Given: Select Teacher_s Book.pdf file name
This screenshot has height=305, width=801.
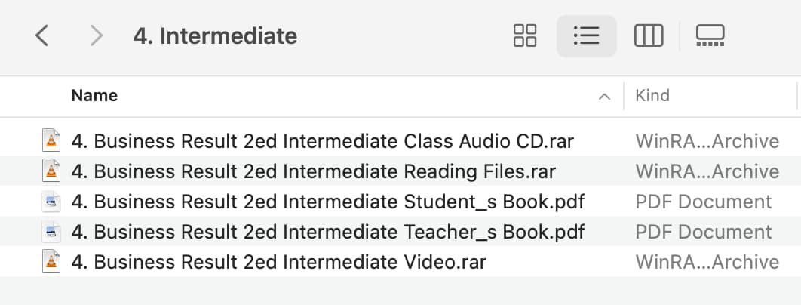Looking at the screenshot, I should (x=328, y=232).
